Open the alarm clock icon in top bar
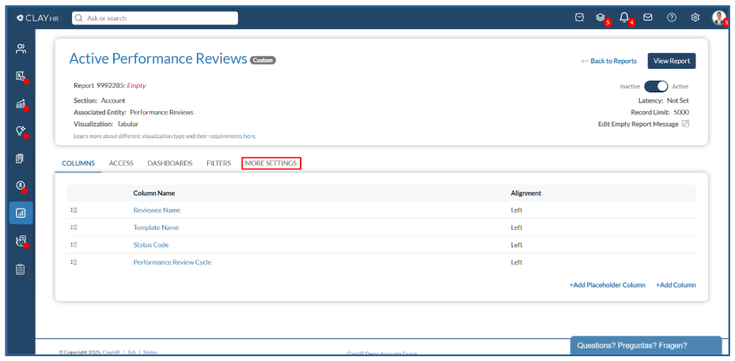Image resolution: width=735 pixels, height=361 pixels. [x=579, y=18]
